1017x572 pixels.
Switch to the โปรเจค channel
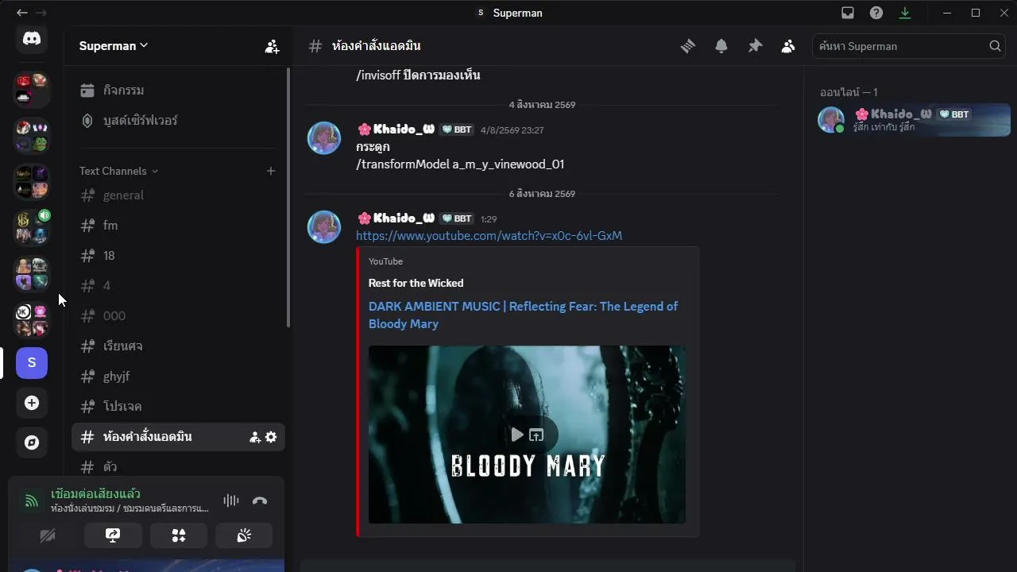178,407
